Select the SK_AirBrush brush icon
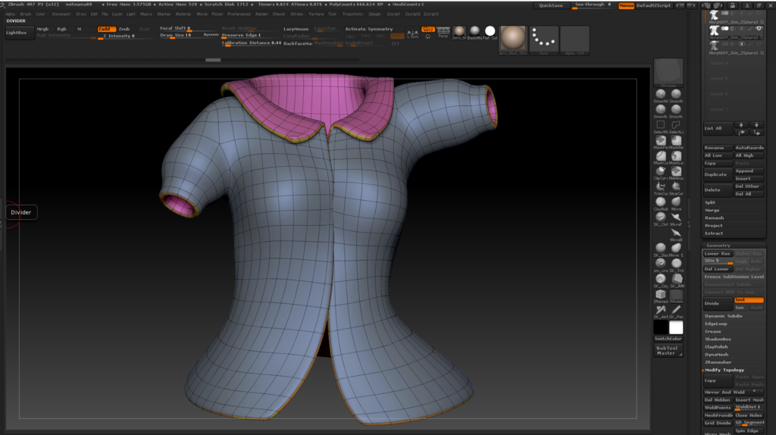Image resolution: width=776 pixels, height=435 pixels. (661, 311)
